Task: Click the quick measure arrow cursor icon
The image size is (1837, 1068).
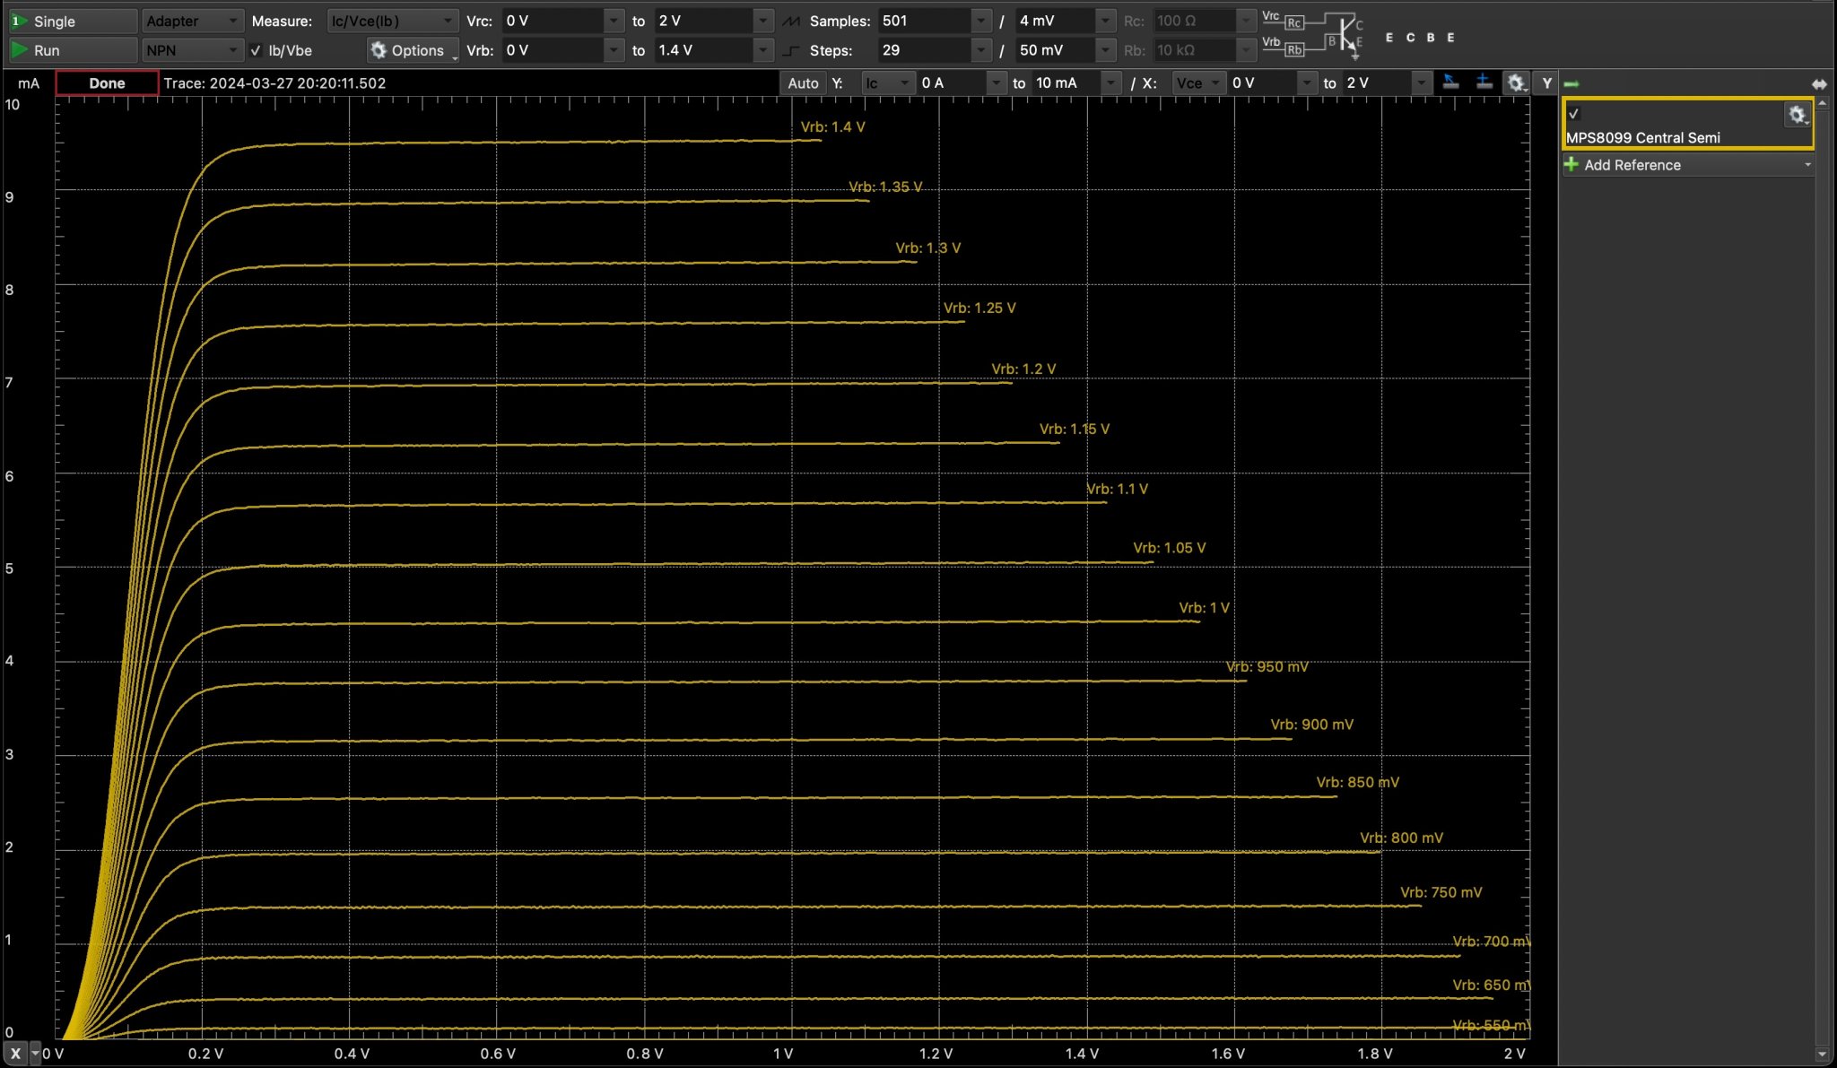Action: 1450,82
